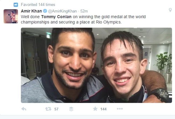Click the words 'Well done' in tweet

[30, 17]
